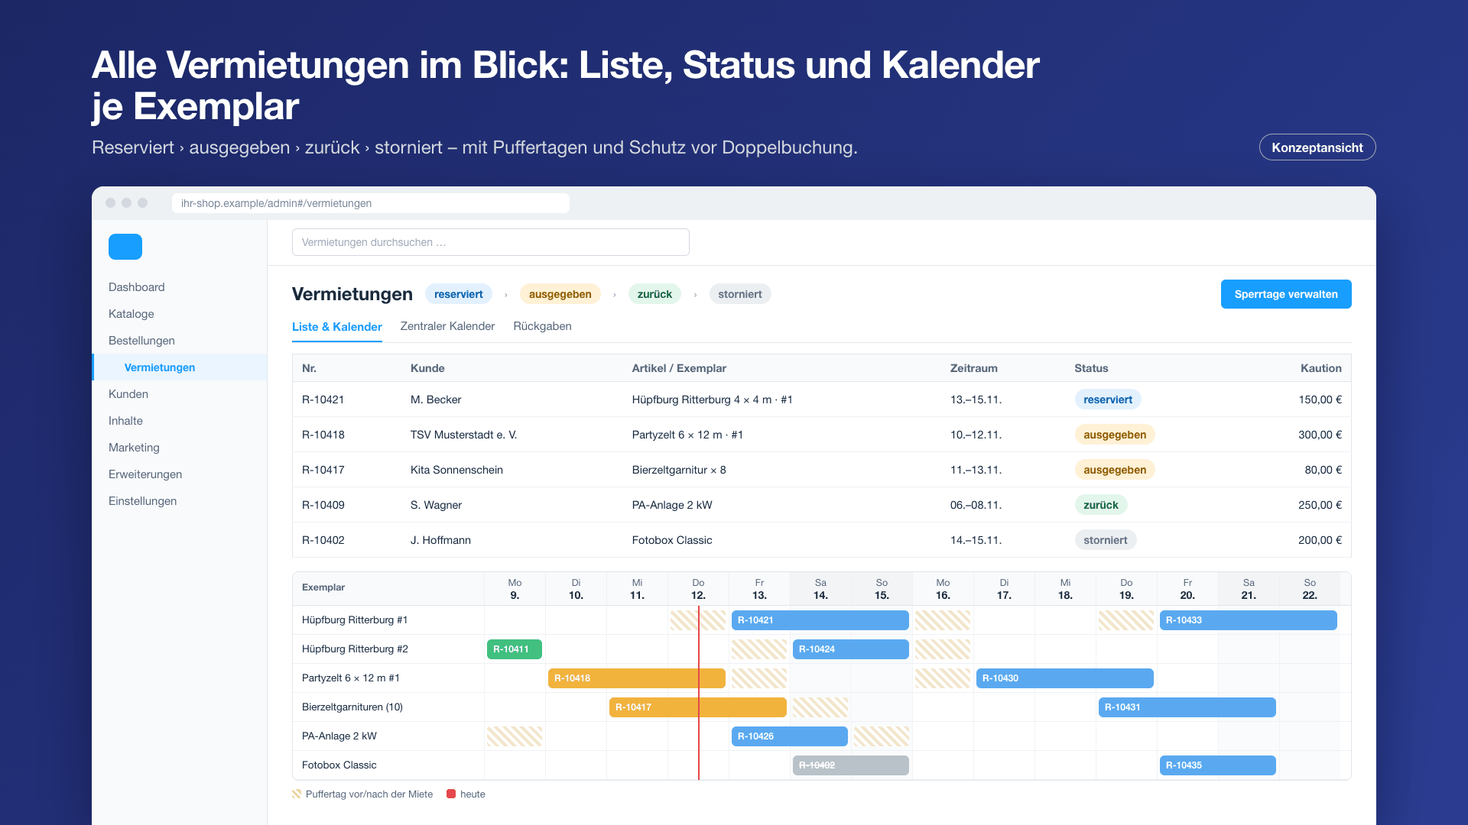
Task: Open Kataloge in the sidebar
Action: (132, 314)
